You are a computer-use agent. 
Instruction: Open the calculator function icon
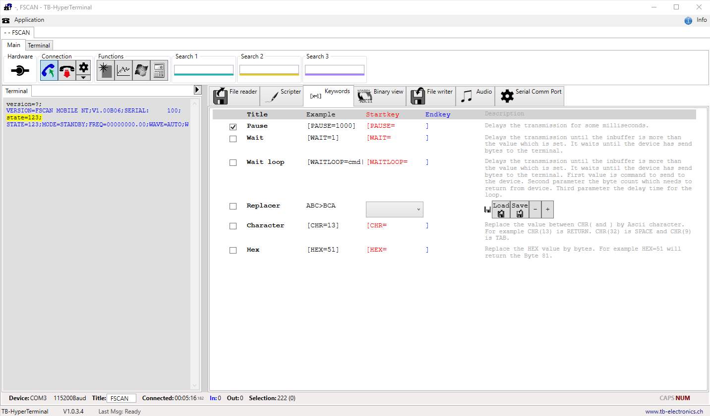point(159,71)
